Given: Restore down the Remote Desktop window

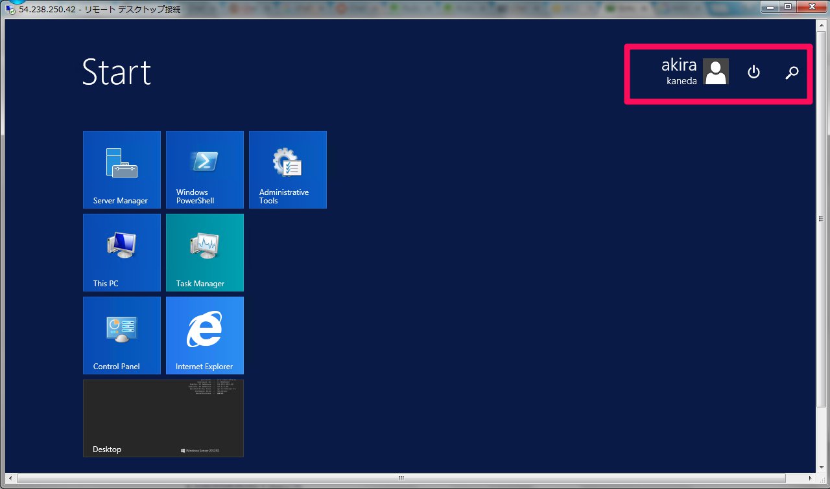Looking at the screenshot, I should [x=787, y=6].
